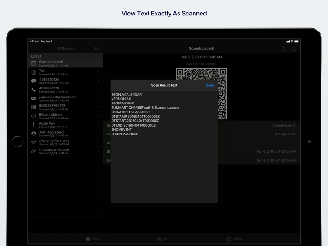Tap Add event to calendar link

(x=201, y=64)
